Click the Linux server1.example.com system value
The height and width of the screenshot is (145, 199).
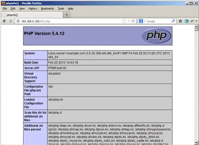click(109, 55)
